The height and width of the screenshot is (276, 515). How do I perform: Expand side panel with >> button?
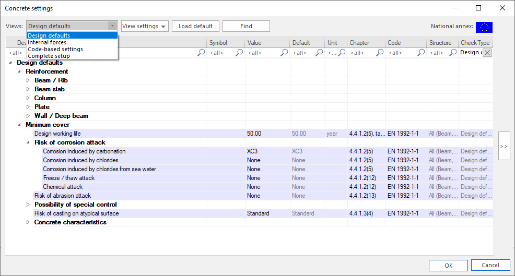point(504,146)
